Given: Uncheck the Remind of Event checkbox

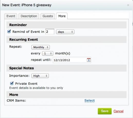Looking at the screenshot, I should pyautogui.click(x=9, y=32).
